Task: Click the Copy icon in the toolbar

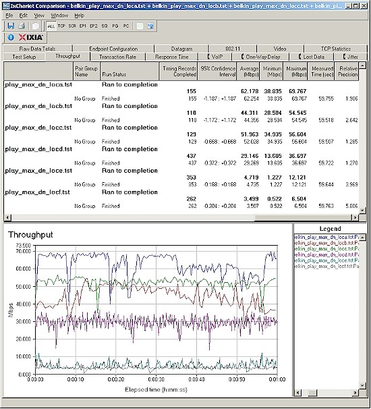Action: tap(35, 26)
